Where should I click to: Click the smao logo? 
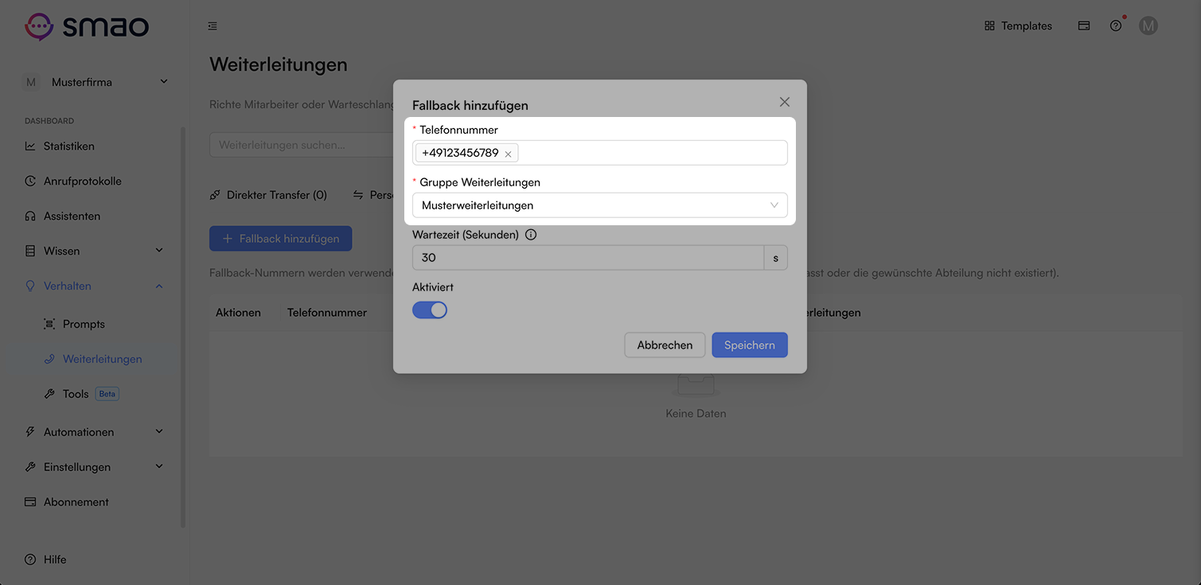pyautogui.click(x=87, y=26)
